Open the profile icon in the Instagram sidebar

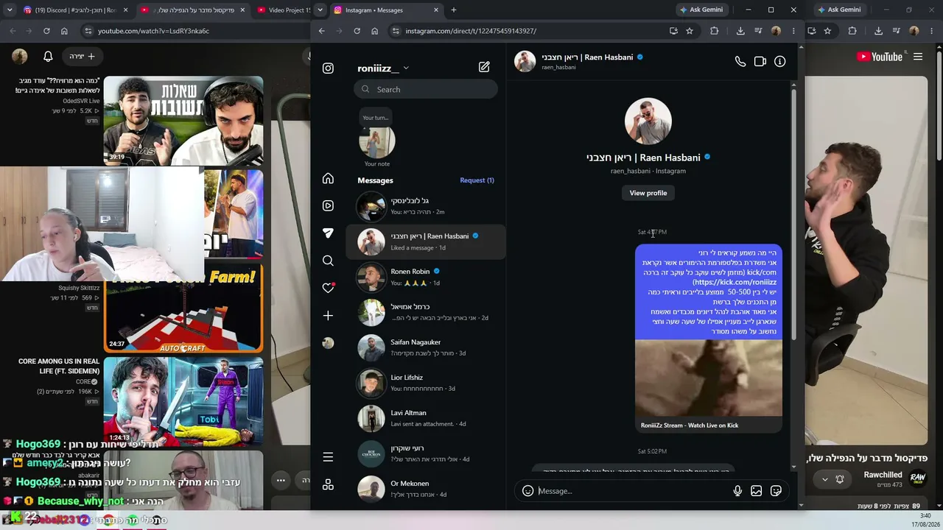328,343
